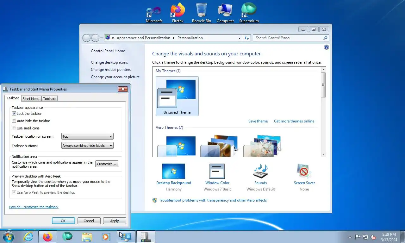The height and width of the screenshot is (243, 405).
Task: Select the first Aero theme thumbnail
Action: 177,146
